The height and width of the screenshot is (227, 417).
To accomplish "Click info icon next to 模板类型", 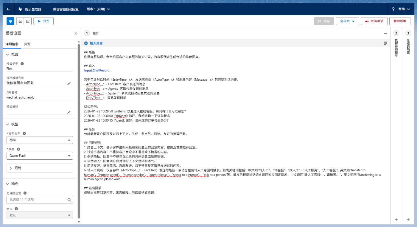I will pyautogui.click(x=22, y=63).
